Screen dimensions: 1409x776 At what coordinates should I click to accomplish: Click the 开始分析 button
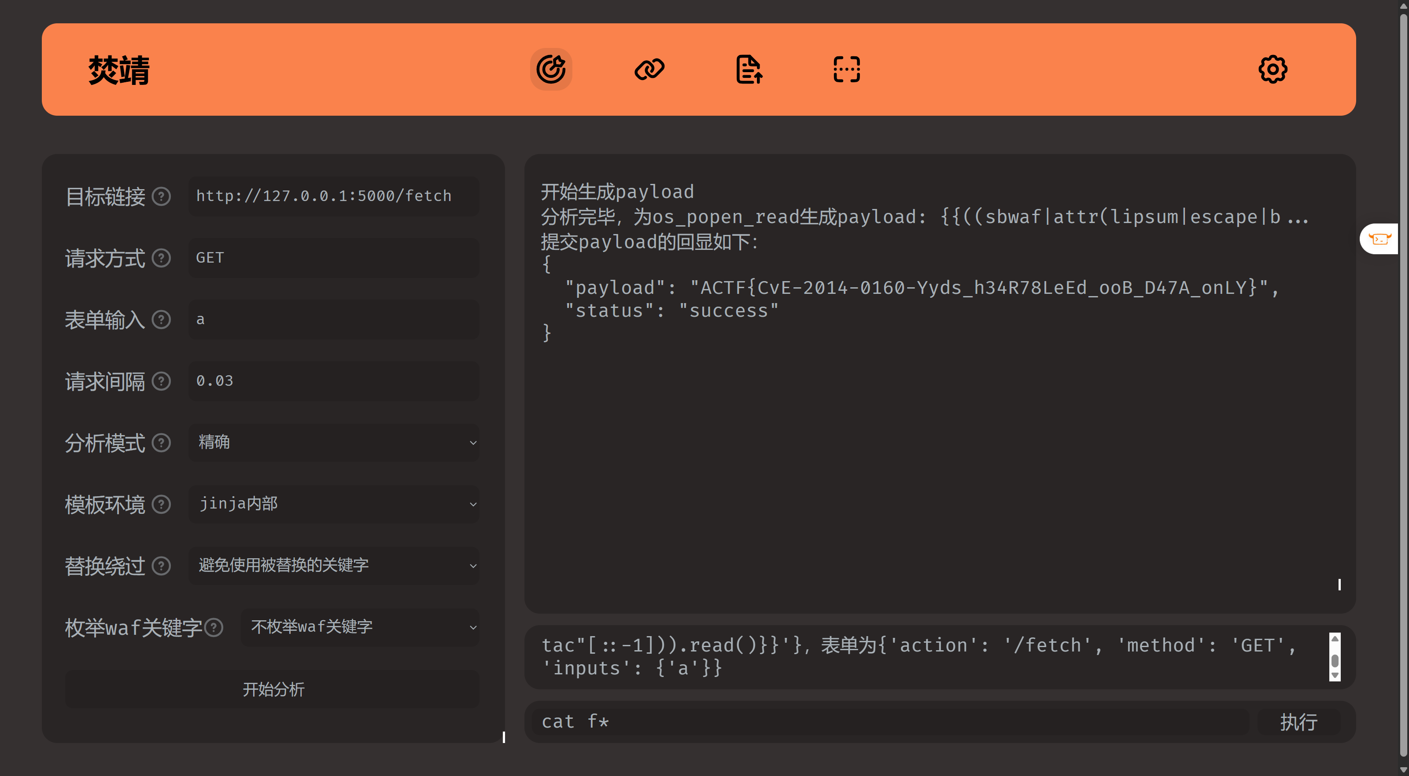pyautogui.click(x=273, y=689)
